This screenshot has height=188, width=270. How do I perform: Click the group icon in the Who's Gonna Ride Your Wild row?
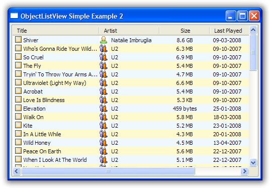104,49
